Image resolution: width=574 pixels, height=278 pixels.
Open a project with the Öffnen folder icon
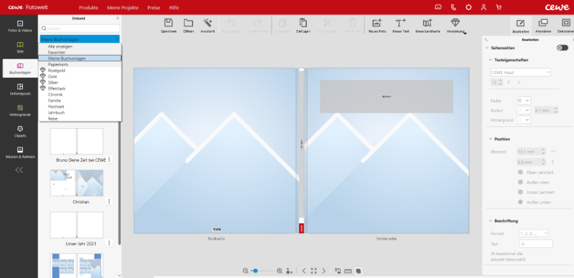click(x=188, y=23)
